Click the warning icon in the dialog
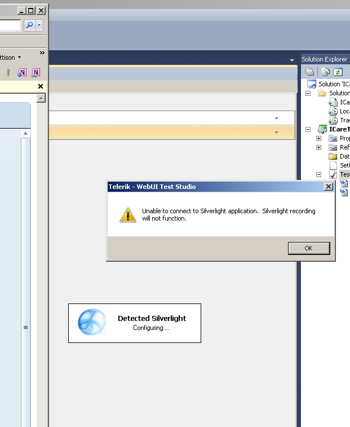This screenshot has height=427, width=350. pos(128,215)
